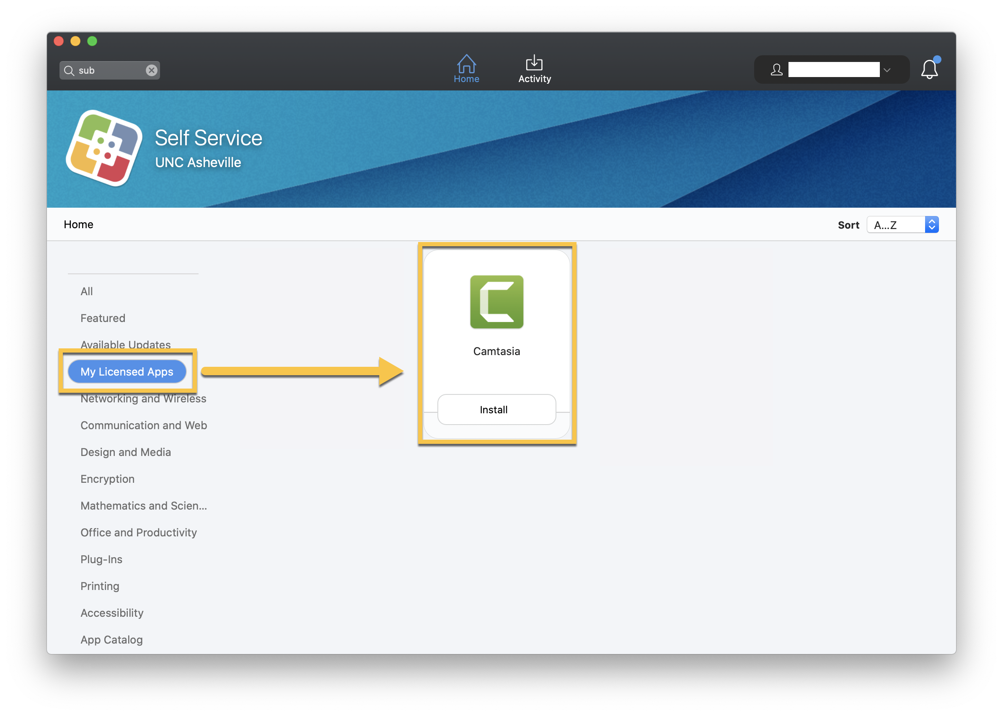Open the App Catalog category
Screen dimensions: 1003x716
[x=111, y=639]
